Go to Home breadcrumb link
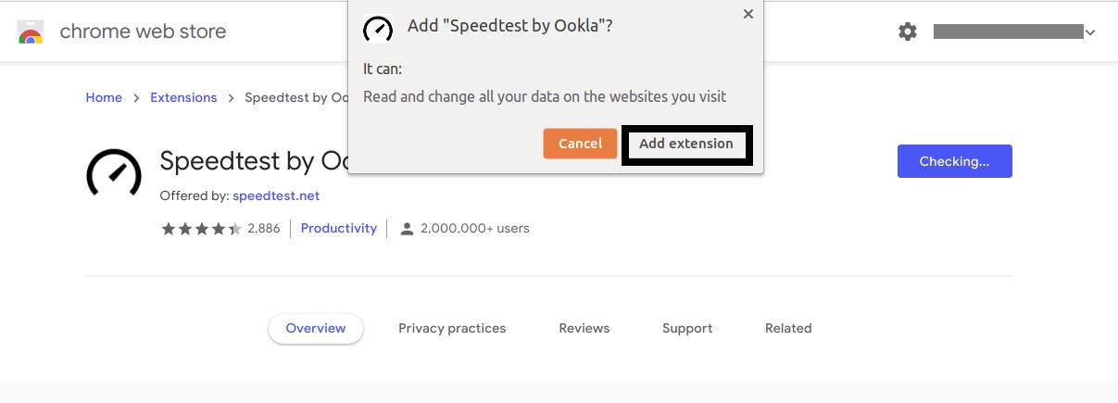The height and width of the screenshot is (403, 1118). (x=104, y=97)
